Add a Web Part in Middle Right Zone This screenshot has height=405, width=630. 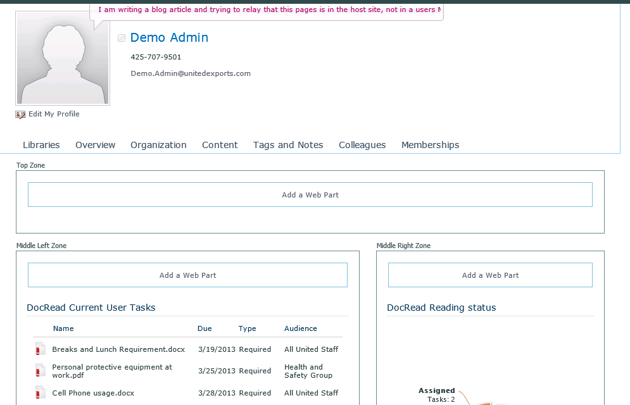490,275
